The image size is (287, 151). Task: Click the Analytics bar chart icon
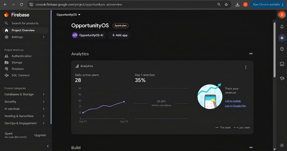(77, 66)
